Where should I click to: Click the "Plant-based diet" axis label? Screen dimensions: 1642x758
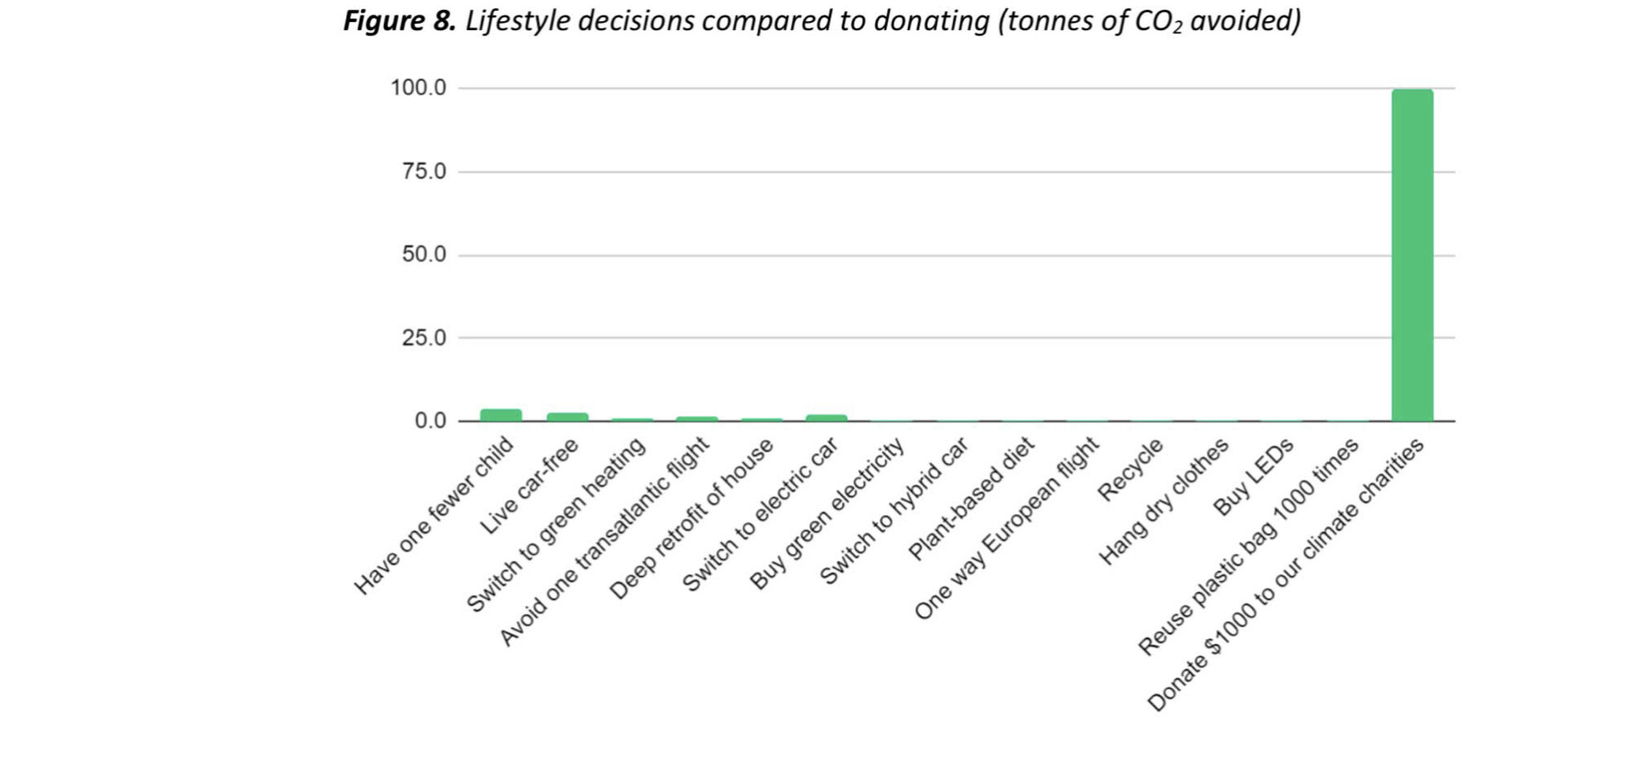pos(970,499)
